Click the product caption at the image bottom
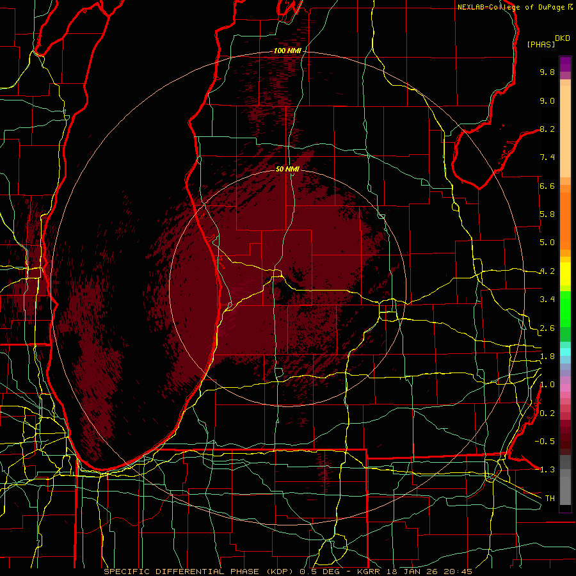 click(x=287, y=572)
